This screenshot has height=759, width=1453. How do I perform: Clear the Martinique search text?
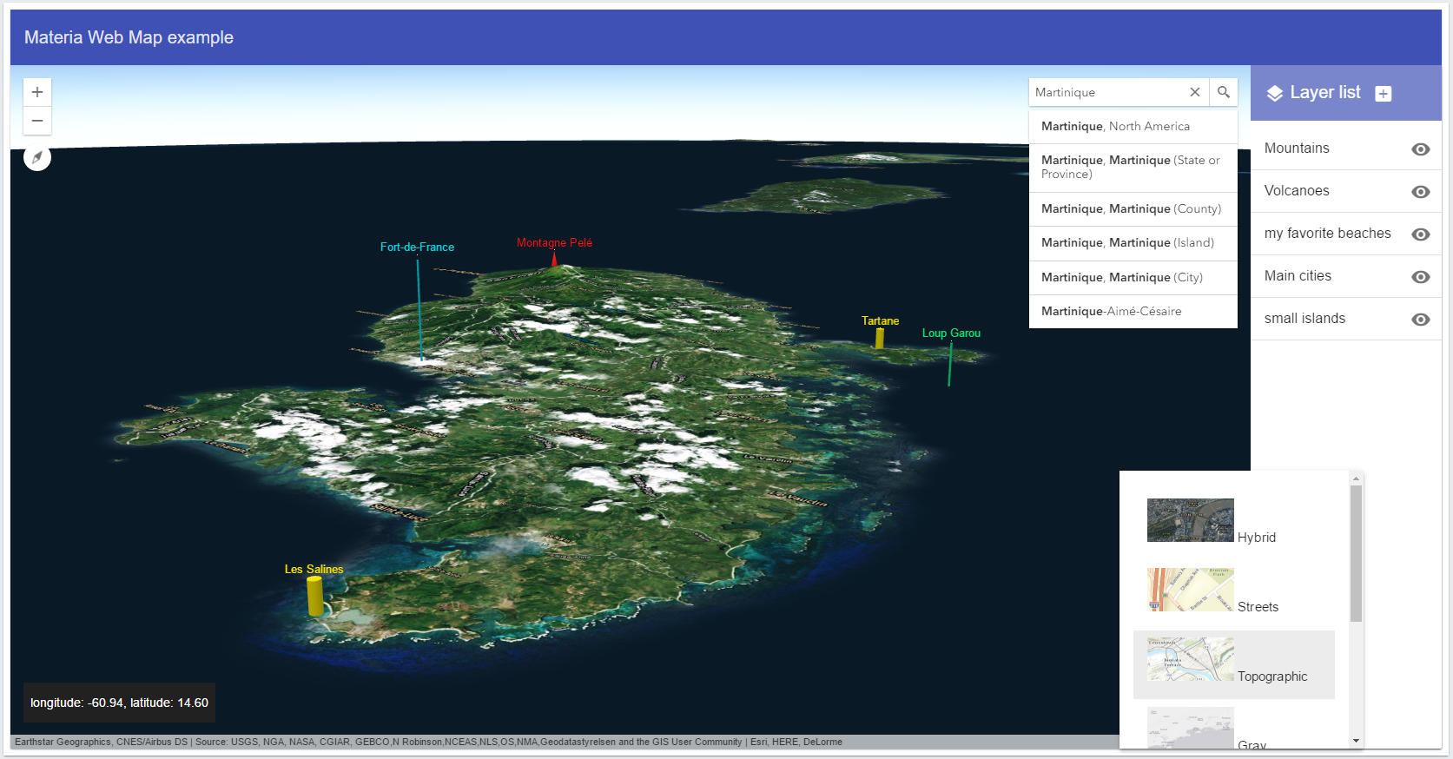coord(1195,92)
